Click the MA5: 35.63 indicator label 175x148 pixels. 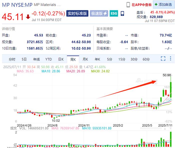pyautogui.click(x=25, y=71)
